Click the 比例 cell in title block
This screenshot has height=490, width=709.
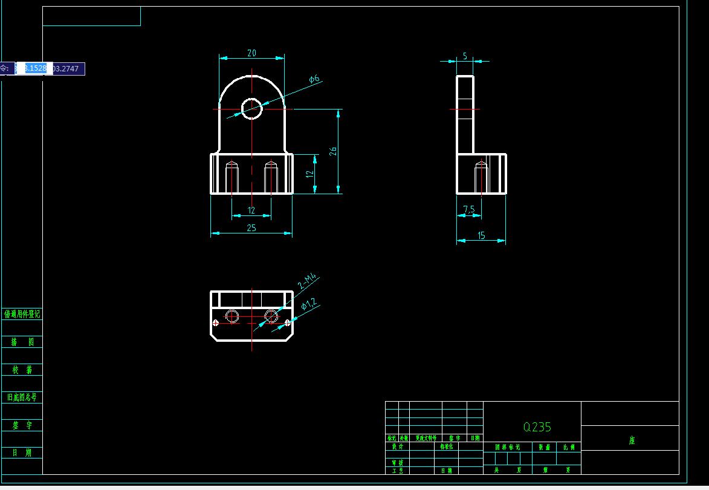point(568,447)
